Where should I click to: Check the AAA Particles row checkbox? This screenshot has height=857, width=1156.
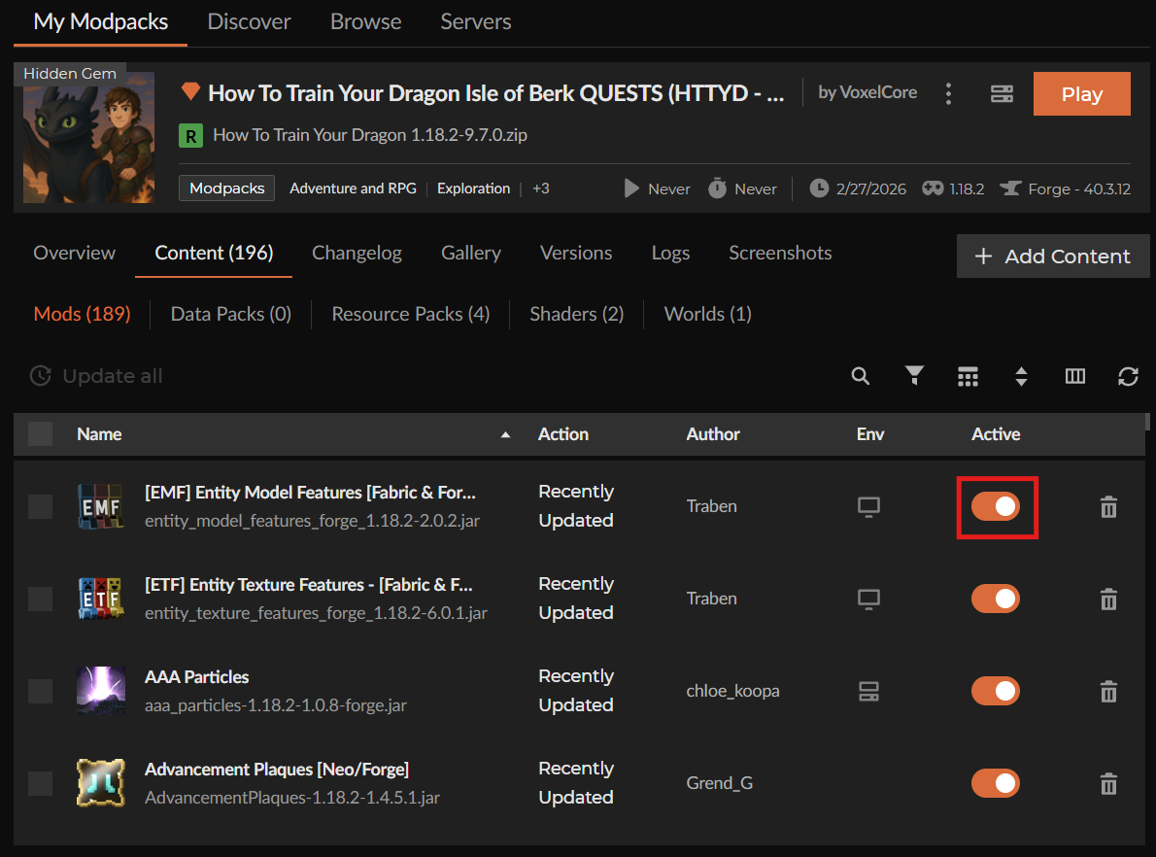point(40,691)
